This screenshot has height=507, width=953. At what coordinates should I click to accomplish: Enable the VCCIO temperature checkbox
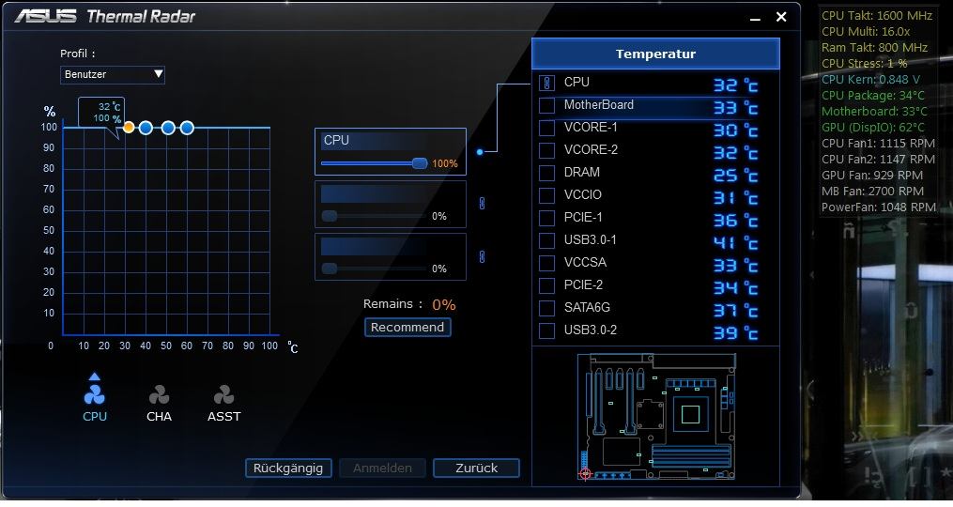[547, 195]
